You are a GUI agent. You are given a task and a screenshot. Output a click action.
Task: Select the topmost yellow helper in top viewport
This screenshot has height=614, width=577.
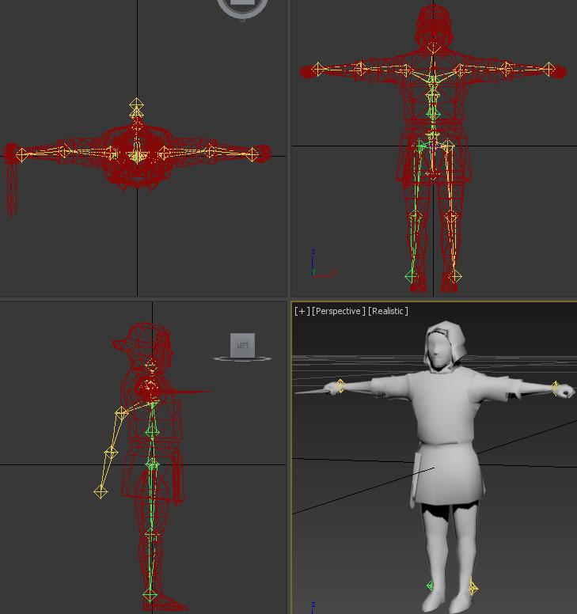point(137,104)
